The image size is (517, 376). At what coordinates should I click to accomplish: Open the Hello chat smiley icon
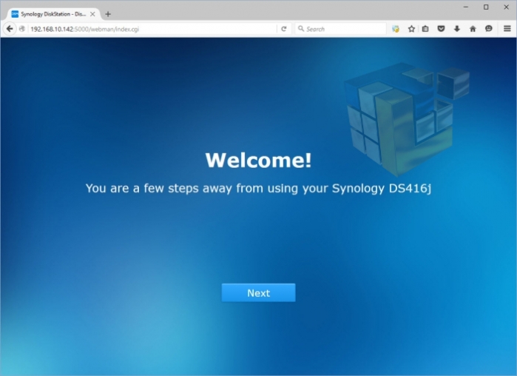click(x=489, y=29)
